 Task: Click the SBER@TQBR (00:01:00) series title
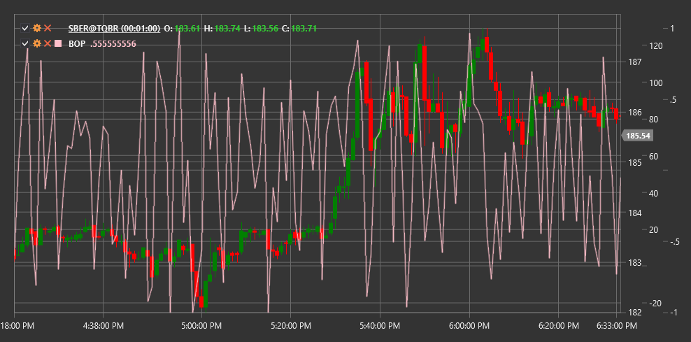(x=114, y=29)
